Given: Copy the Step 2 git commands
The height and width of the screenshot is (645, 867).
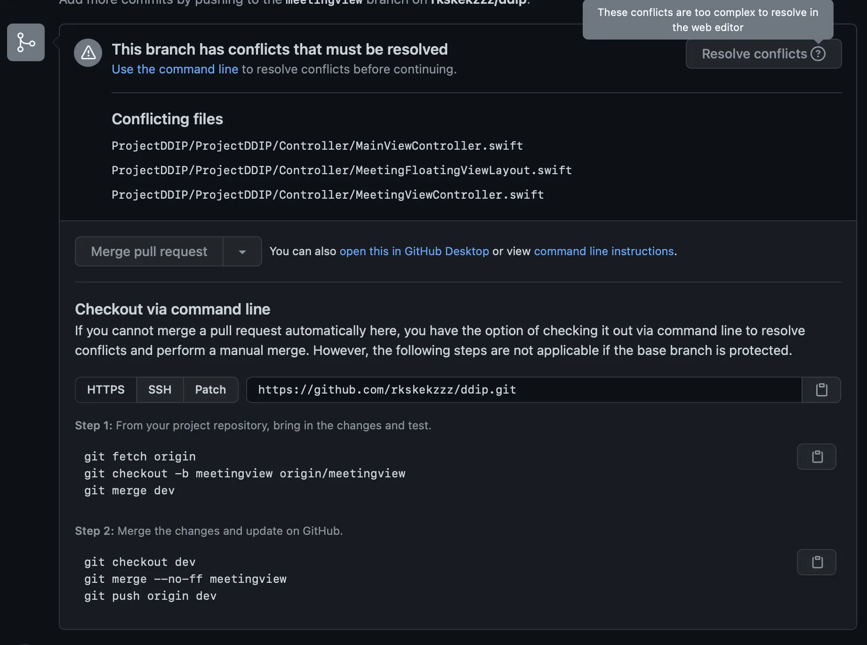Looking at the screenshot, I should [x=817, y=562].
